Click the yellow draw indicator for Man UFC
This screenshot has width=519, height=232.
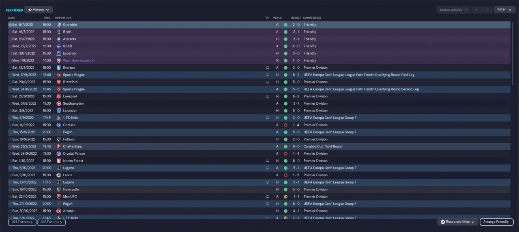[x=285, y=196]
